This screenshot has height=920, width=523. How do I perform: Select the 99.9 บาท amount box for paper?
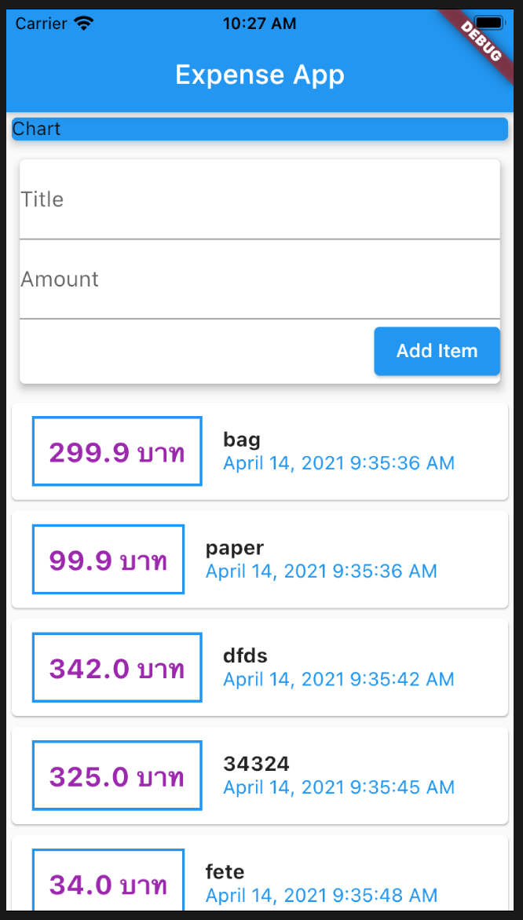pos(108,559)
